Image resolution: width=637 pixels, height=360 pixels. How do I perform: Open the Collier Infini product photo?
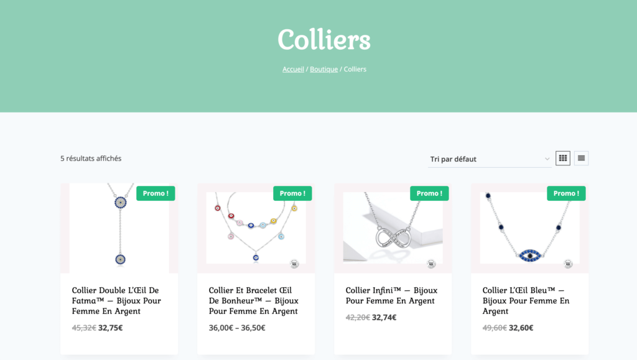393,228
